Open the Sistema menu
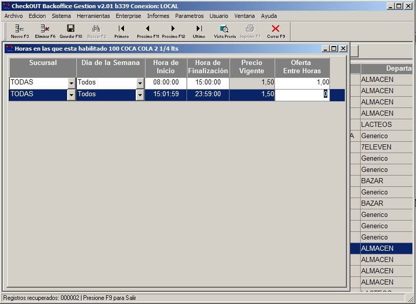The image size is (416, 304). click(61, 16)
